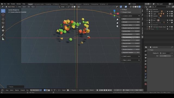Toggle the Ctrl collection checkbox
This screenshot has width=174, height=98.
[149, 20]
